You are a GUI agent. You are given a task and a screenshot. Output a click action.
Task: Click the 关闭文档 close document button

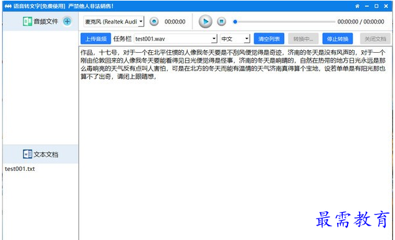[375, 39]
